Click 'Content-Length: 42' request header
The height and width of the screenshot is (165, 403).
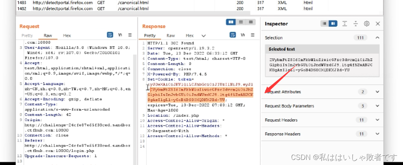[x=48, y=114]
